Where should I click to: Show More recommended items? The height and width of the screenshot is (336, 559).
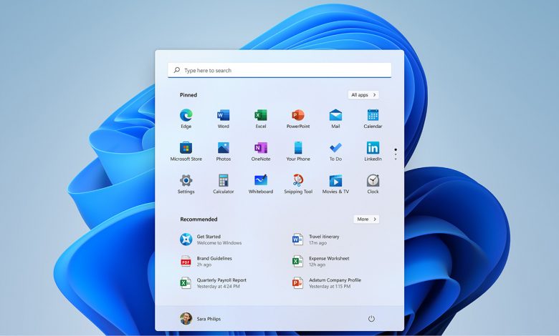366,219
